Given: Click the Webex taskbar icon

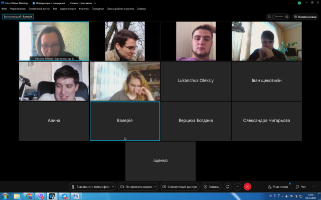Looking at the screenshot, I should (x=52, y=196).
